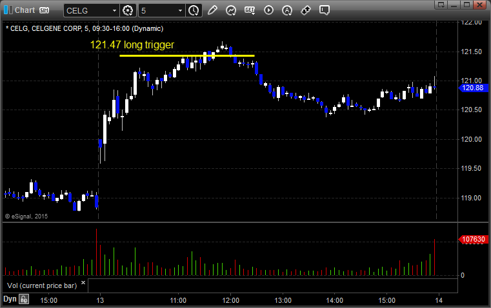This screenshot has width=491, height=308.
Task: Click the 14:00 time axis label
Action: tap(335, 300)
